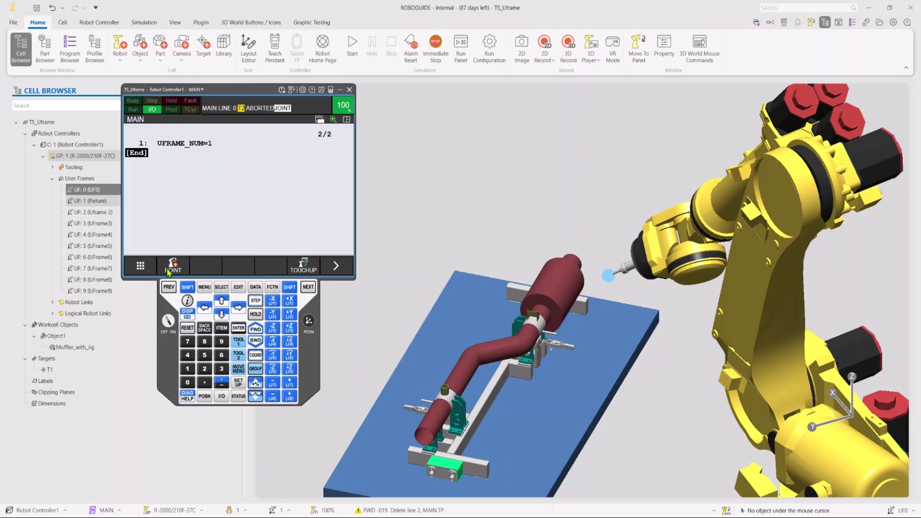Screen dimensions: 921x518
Task: Switch to the View tab
Action: tap(175, 22)
